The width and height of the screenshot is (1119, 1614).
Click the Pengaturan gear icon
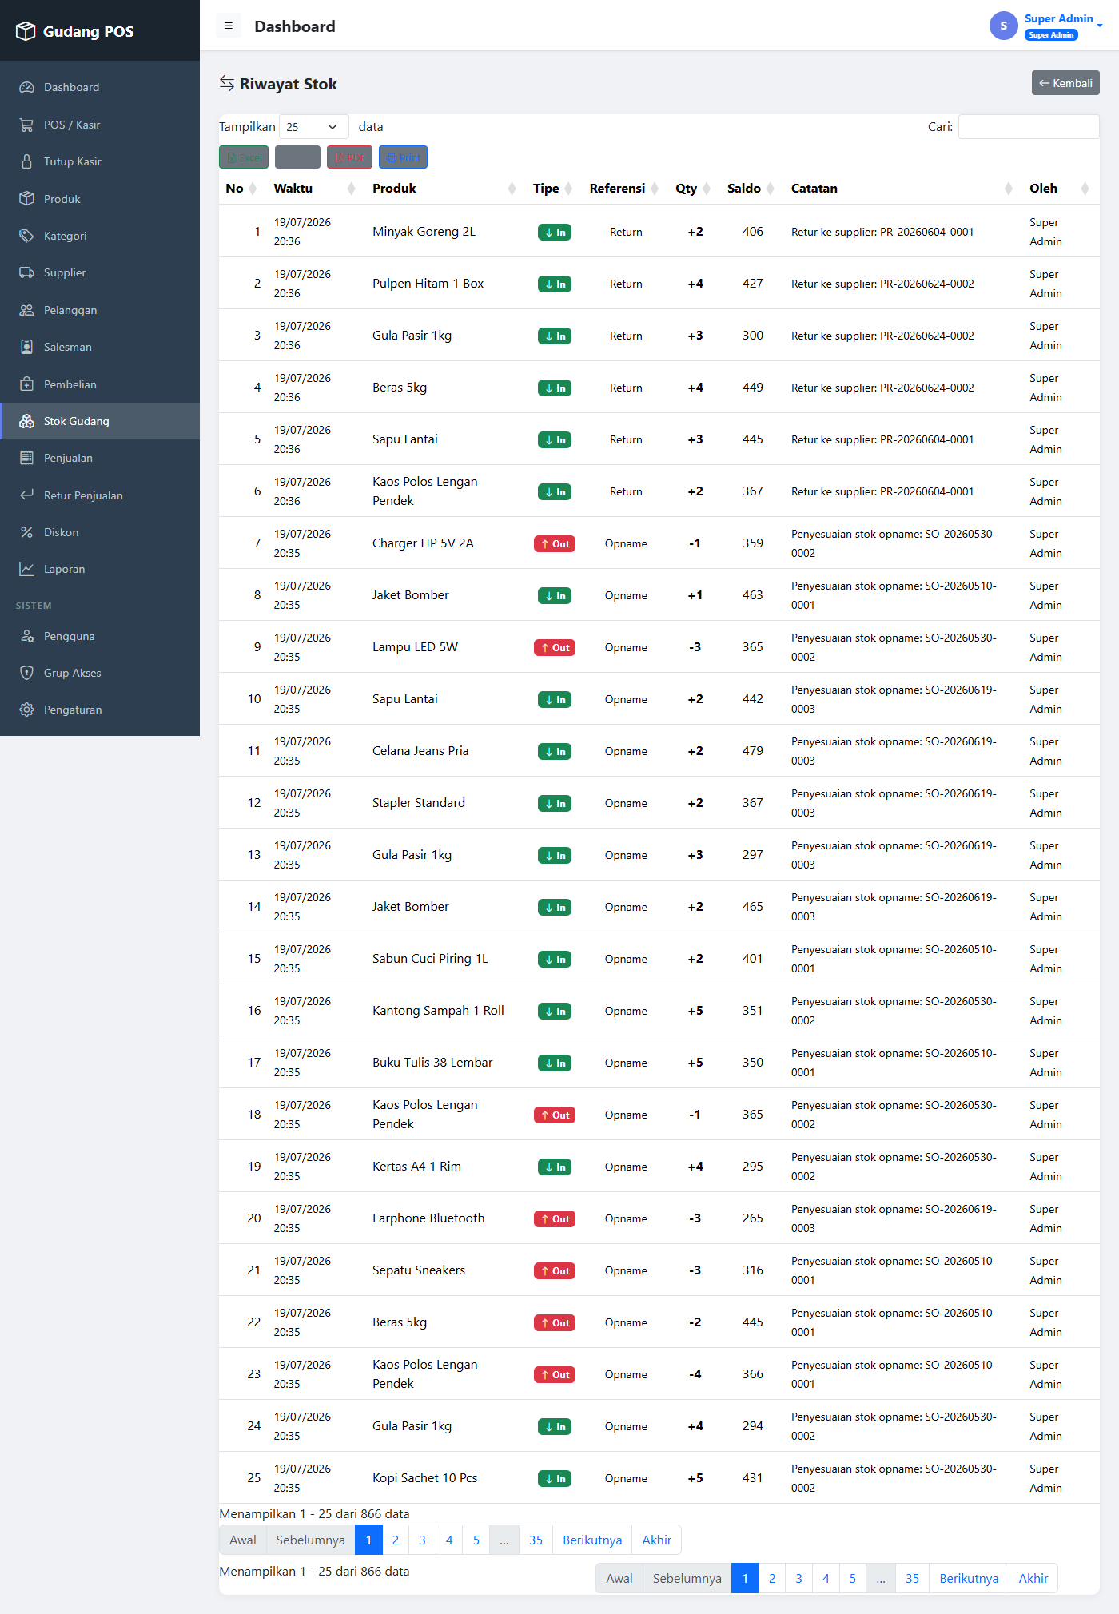pos(26,710)
